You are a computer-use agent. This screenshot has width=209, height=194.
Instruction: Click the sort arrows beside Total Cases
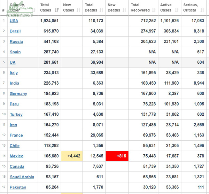click(57, 10)
